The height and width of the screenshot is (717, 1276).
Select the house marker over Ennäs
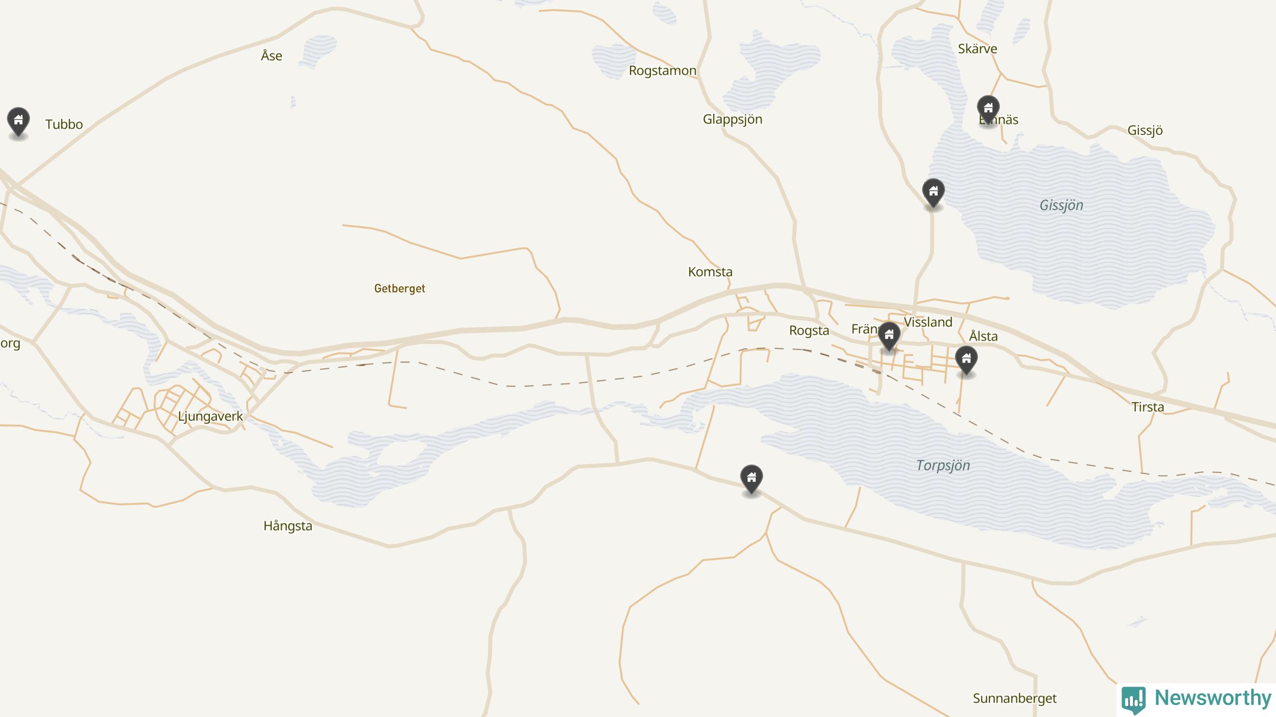(988, 110)
